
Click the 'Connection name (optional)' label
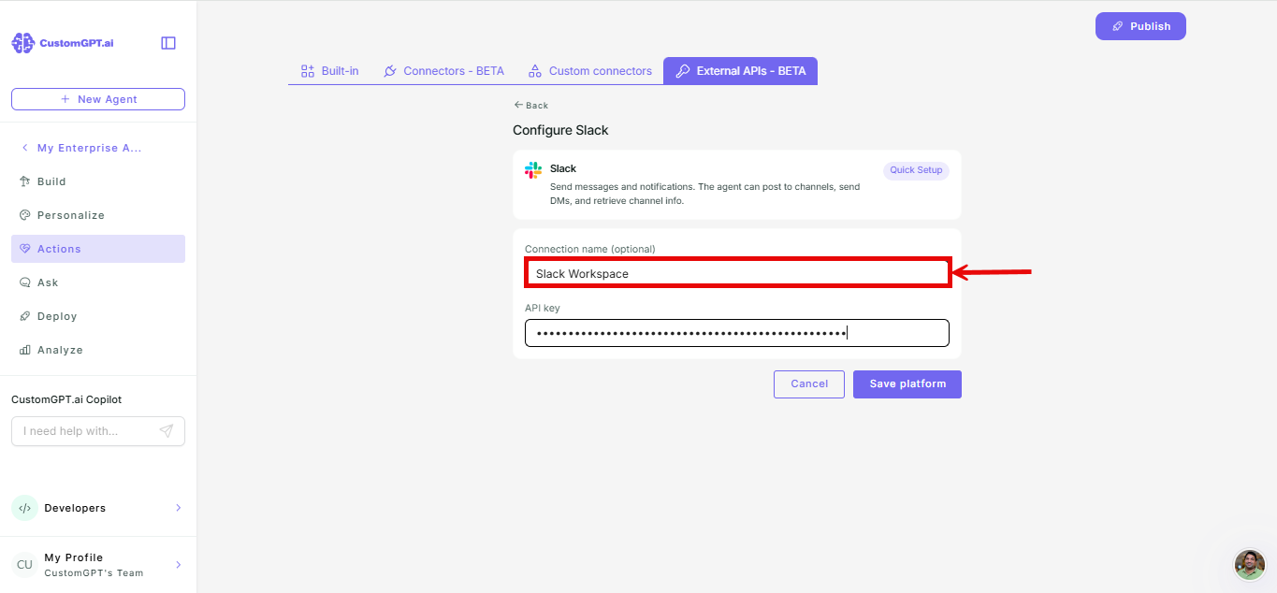coord(590,249)
